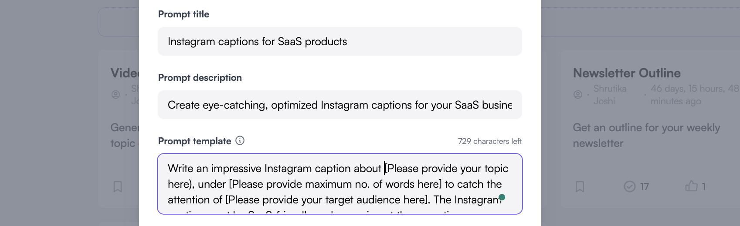Click the "46 days, 15 hours" timestamp
Viewport: 740px width, 226px height.
(694, 94)
